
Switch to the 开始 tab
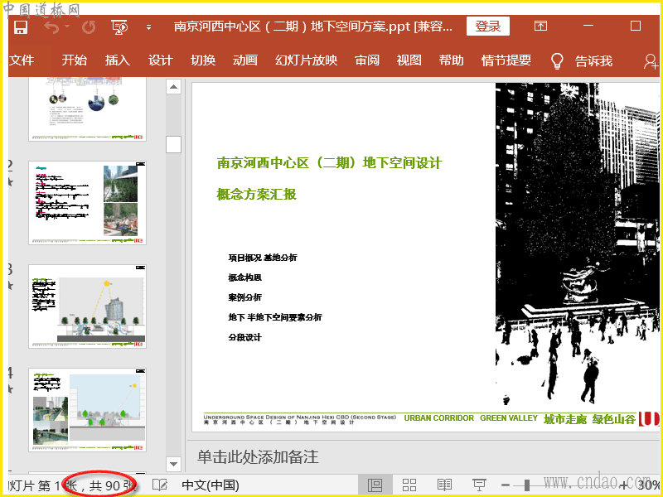tap(74, 60)
